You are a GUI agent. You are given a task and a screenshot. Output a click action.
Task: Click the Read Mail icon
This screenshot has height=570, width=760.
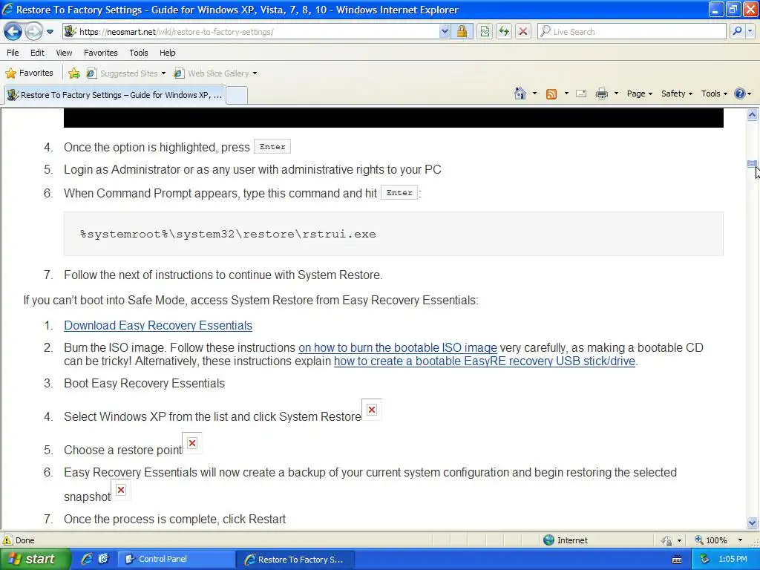(581, 94)
